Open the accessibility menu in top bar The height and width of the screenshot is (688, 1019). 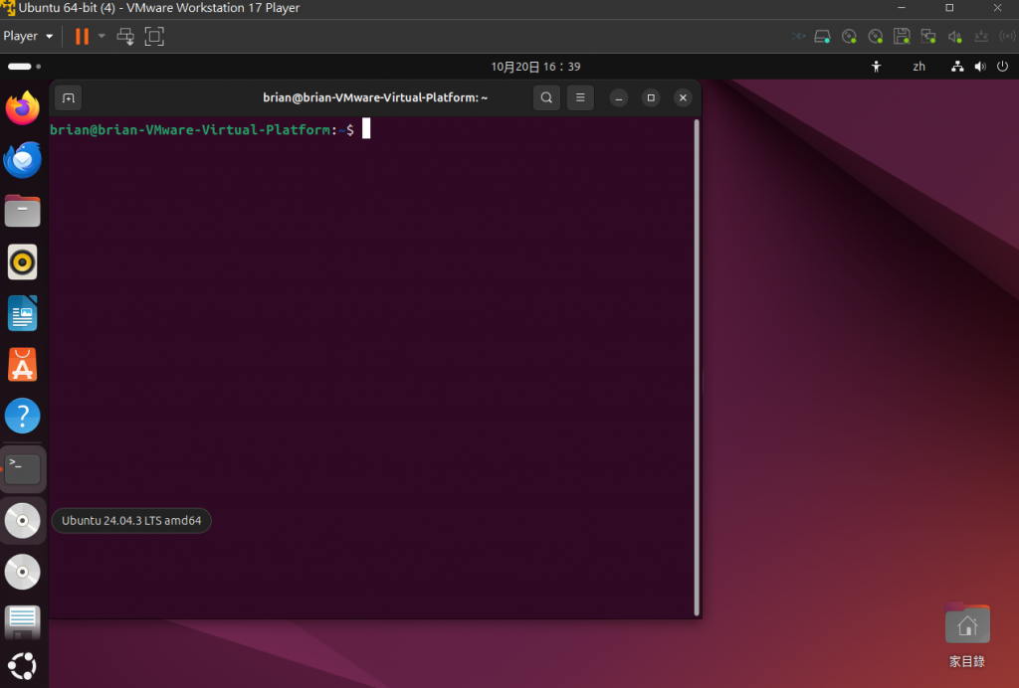click(x=876, y=67)
